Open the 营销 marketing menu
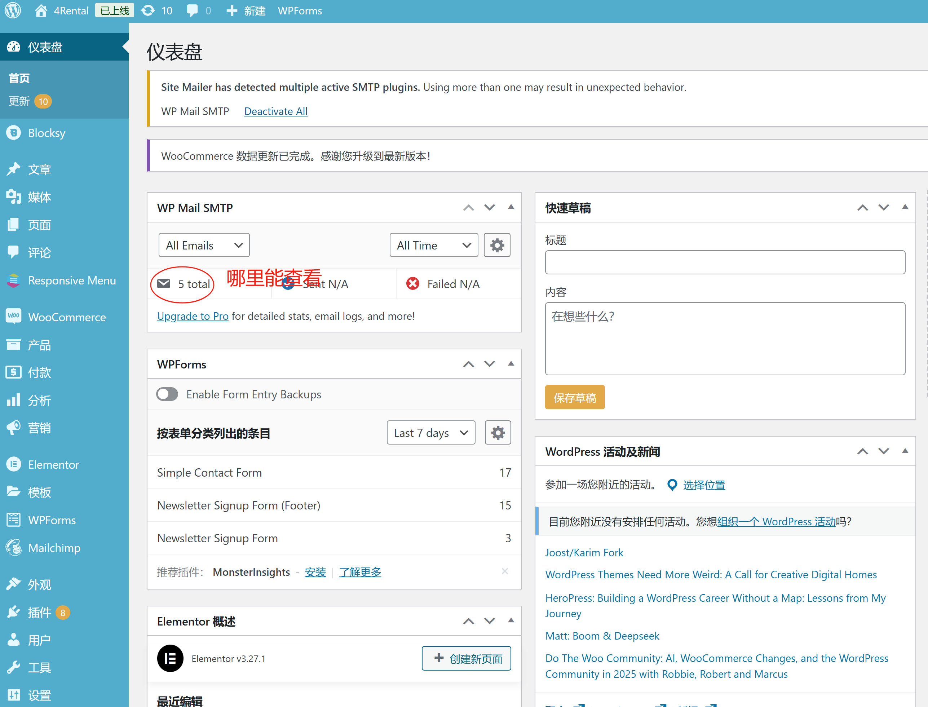Screen dimensions: 928x707 click(x=65, y=428)
